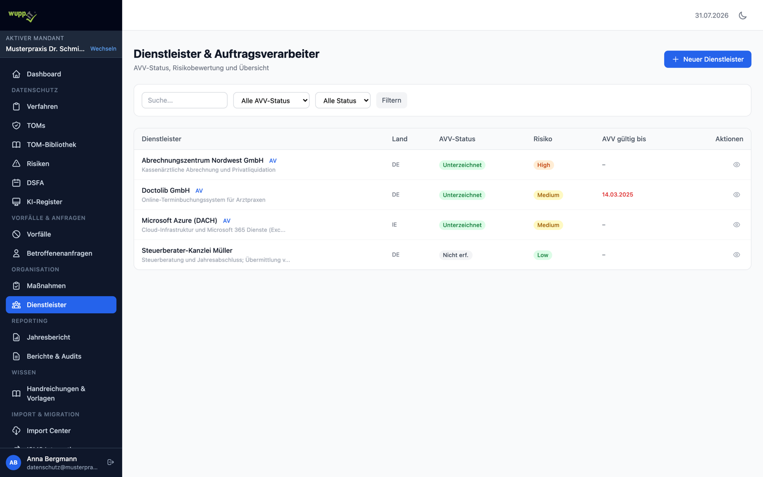Click the KI-Register monitor icon

(x=16, y=202)
